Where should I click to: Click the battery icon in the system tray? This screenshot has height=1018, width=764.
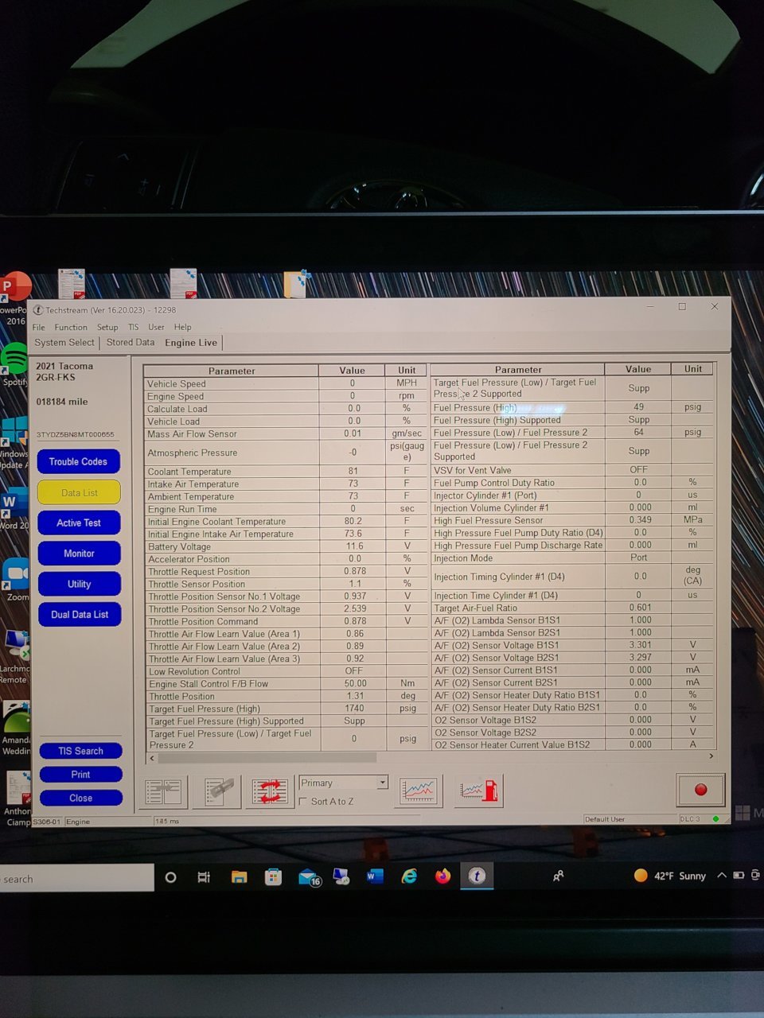(739, 876)
